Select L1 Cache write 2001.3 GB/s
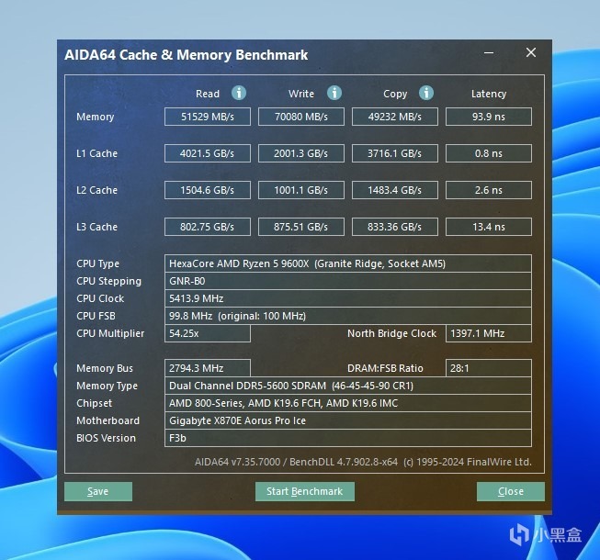600x560 pixels. tap(301, 153)
